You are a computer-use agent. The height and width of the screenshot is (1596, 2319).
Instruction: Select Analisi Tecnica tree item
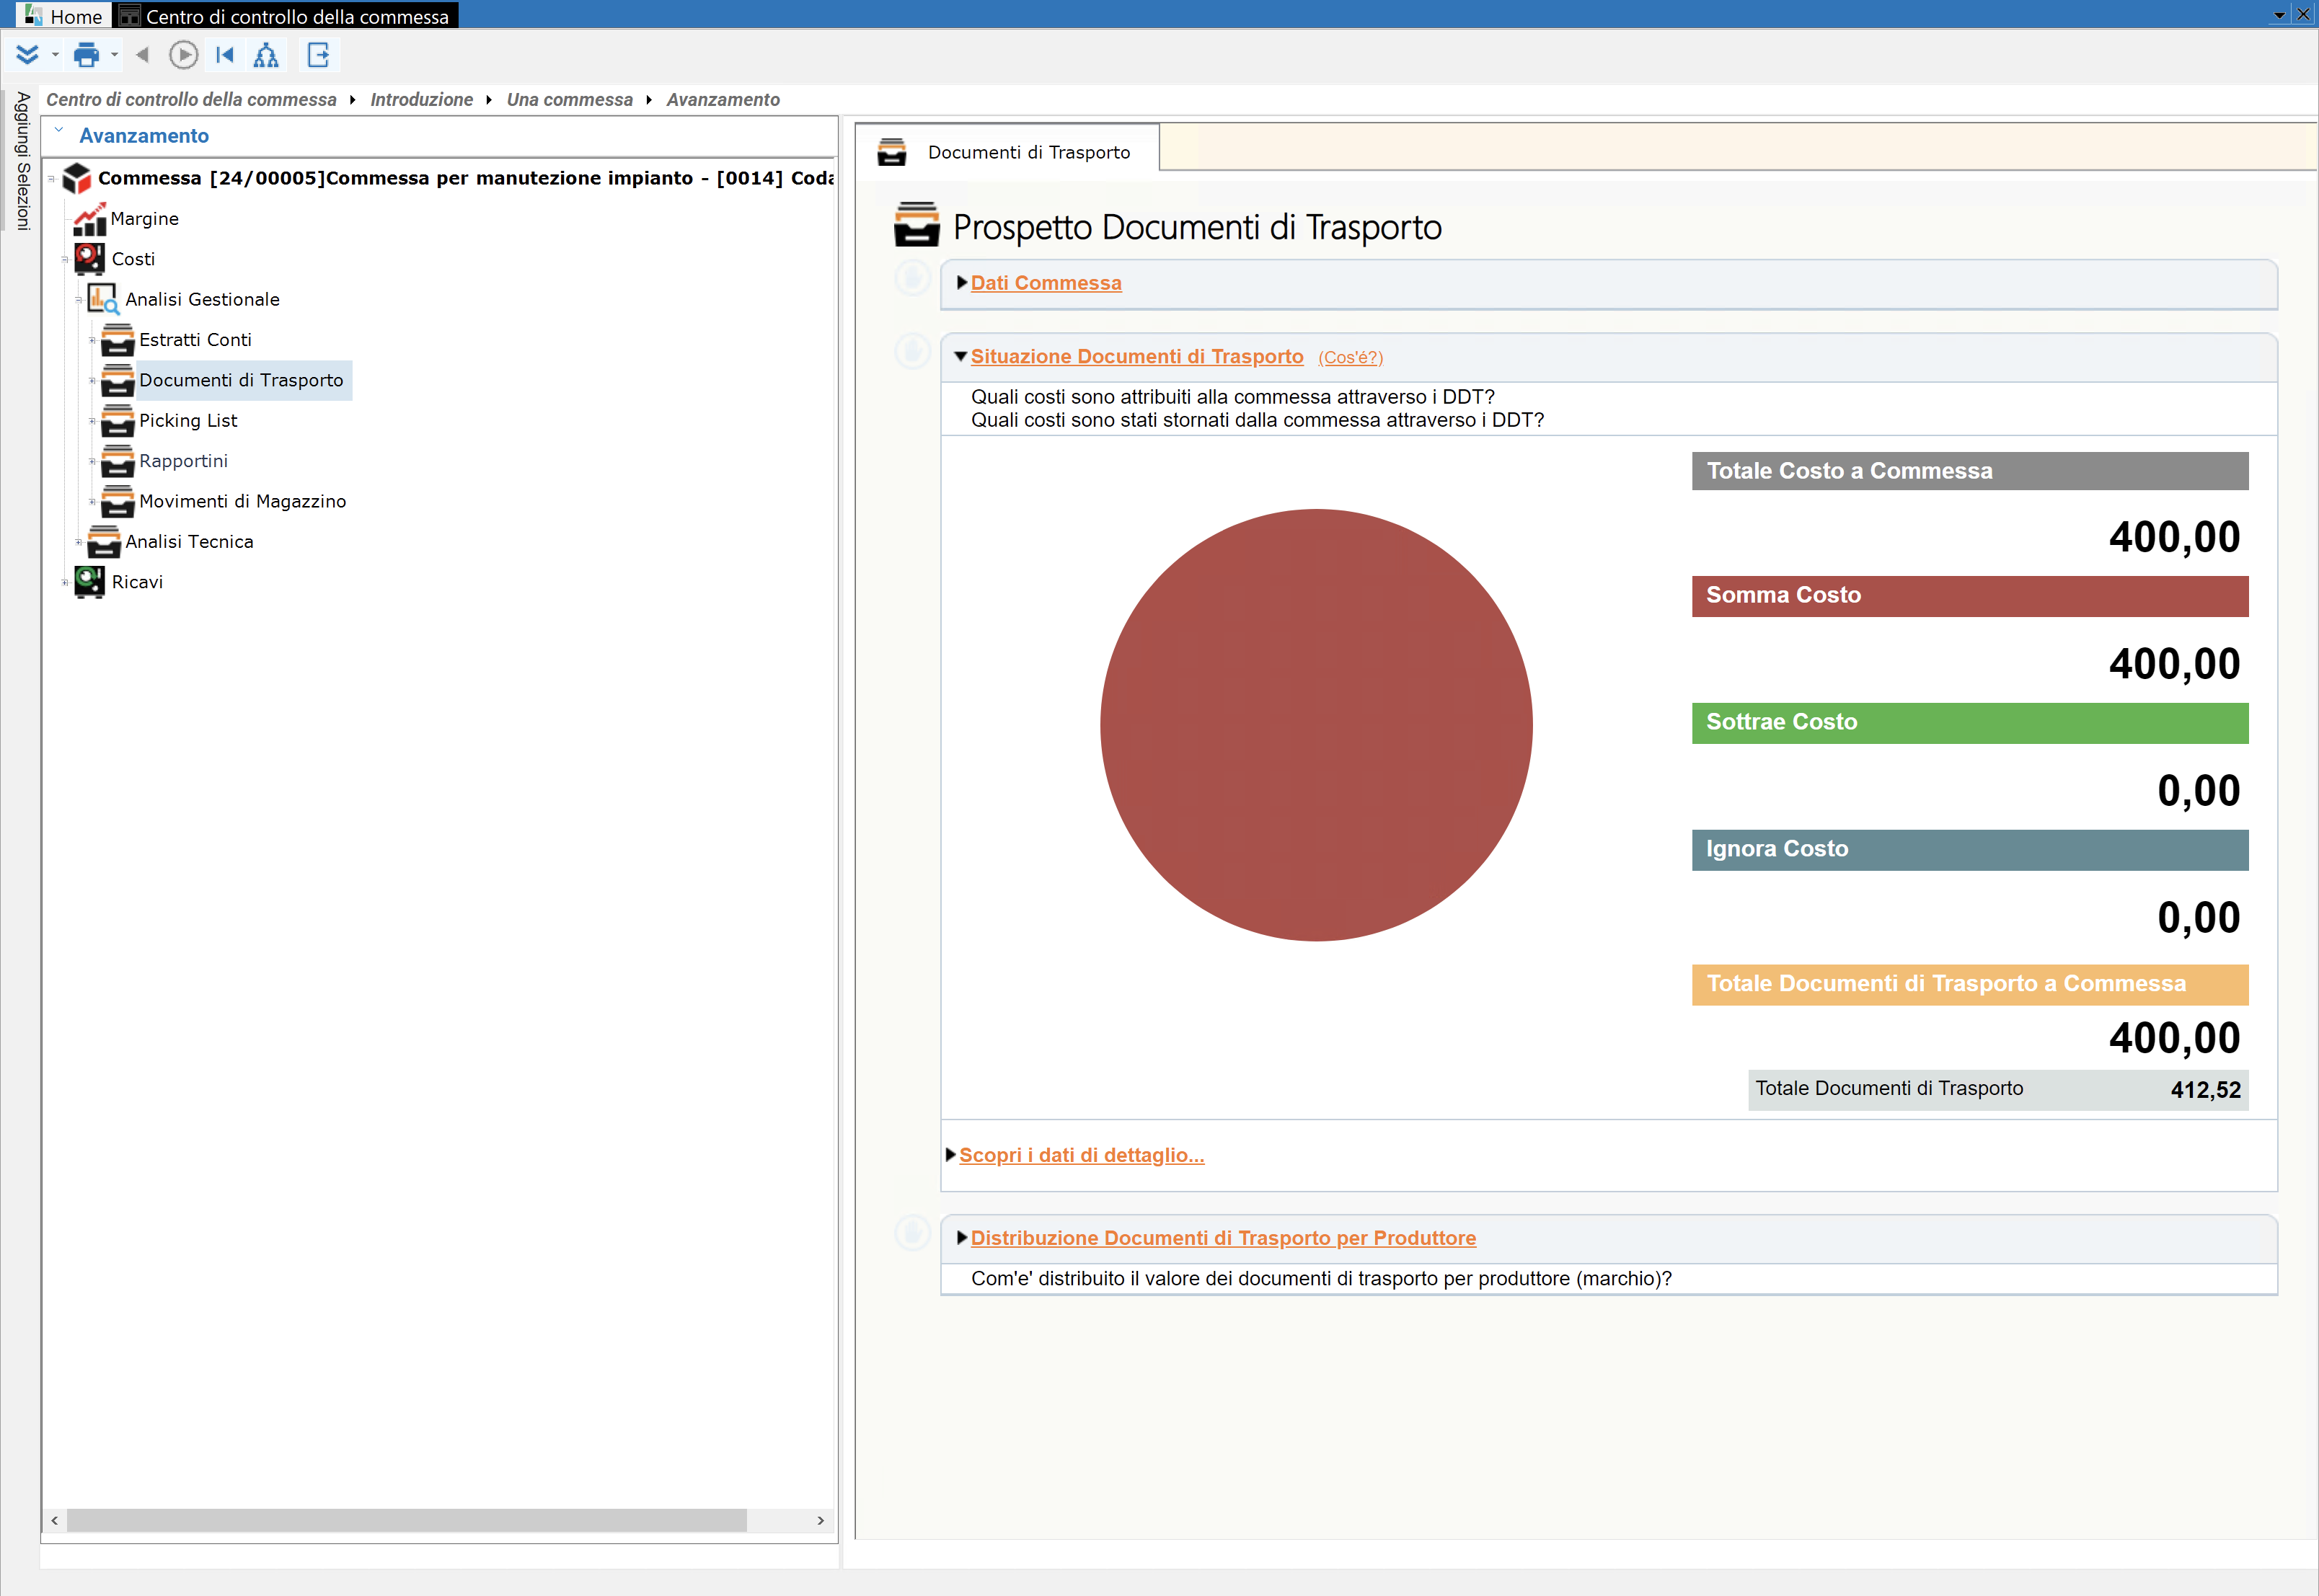pos(189,542)
